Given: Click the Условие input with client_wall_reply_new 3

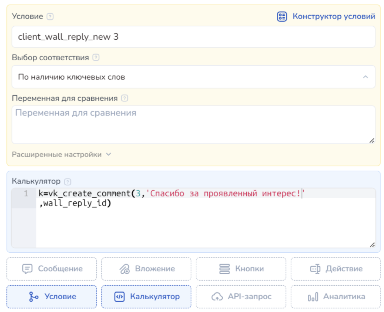Looking at the screenshot, I should [x=193, y=37].
